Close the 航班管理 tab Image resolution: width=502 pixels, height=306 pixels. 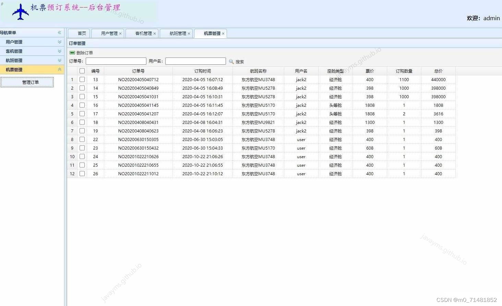tap(189, 34)
